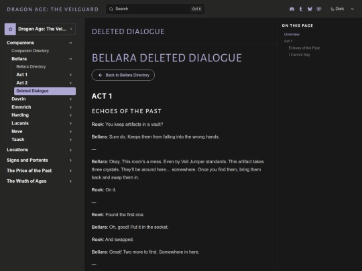Expand the Neve section

click(70, 132)
